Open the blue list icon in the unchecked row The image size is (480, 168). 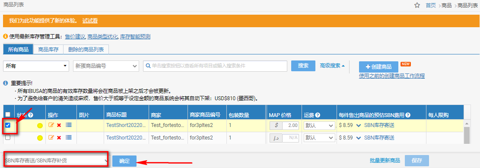(69, 137)
